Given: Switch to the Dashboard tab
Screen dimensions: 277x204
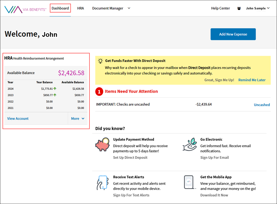Looking at the screenshot, I should pyautogui.click(x=60, y=8).
